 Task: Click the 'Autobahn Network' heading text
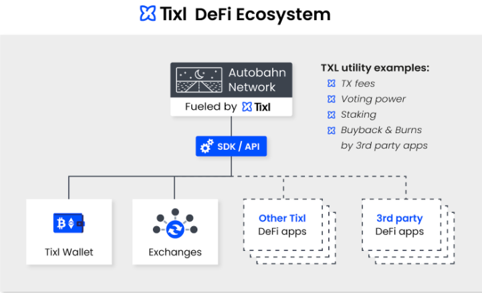(x=257, y=80)
